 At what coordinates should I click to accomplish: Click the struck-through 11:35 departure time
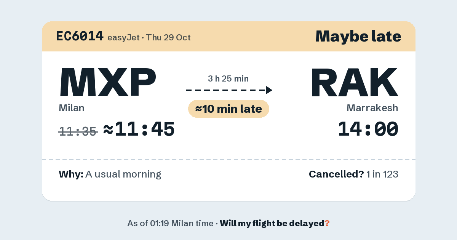(78, 131)
